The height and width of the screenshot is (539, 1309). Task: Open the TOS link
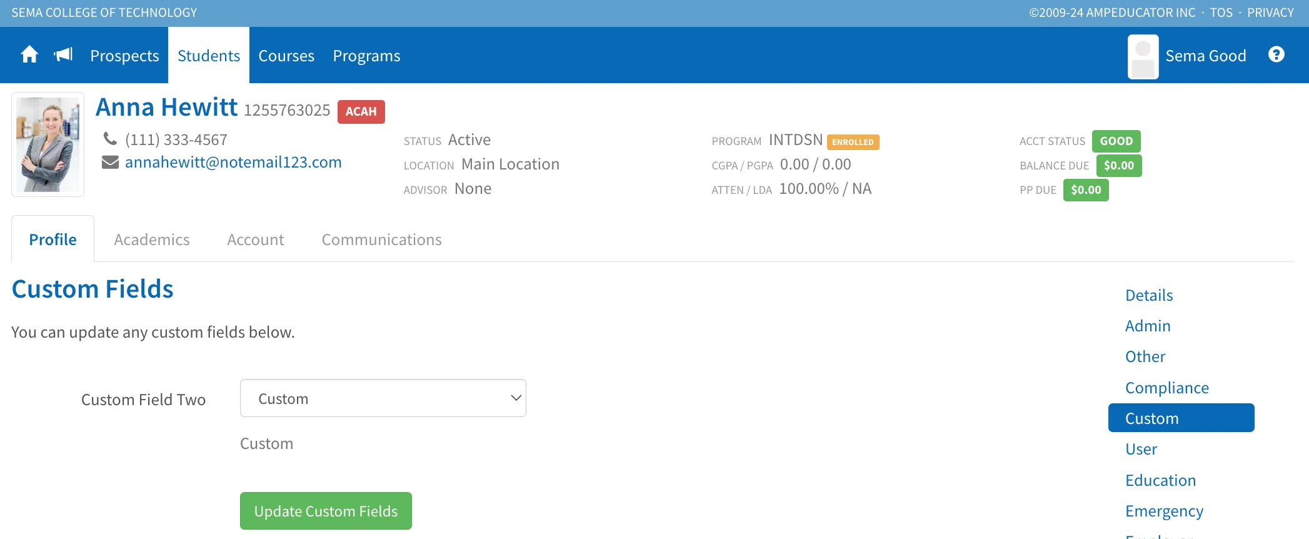1221,13
